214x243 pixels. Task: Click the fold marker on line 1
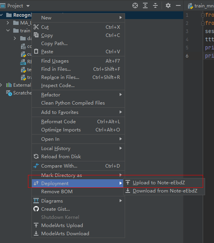pos(203,15)
